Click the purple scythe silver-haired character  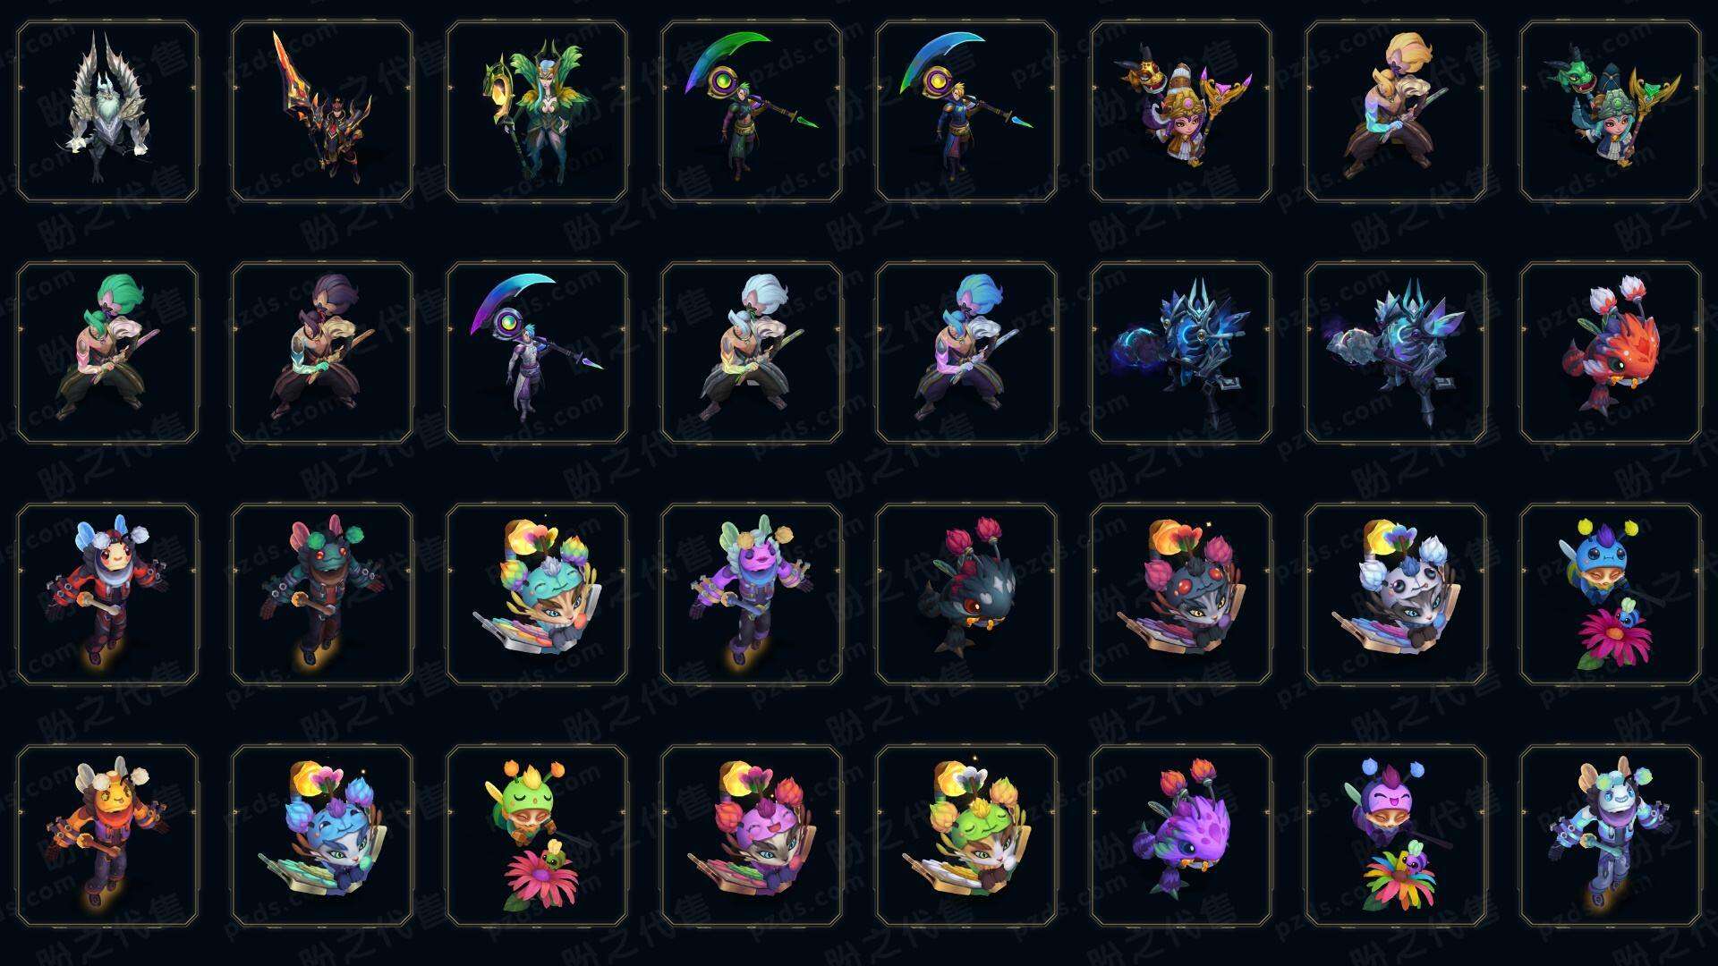click(537, 353)
